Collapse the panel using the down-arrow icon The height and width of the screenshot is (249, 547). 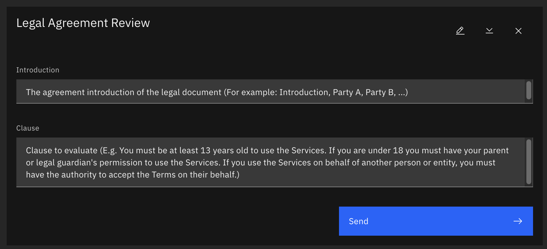(x=489, y=31)
